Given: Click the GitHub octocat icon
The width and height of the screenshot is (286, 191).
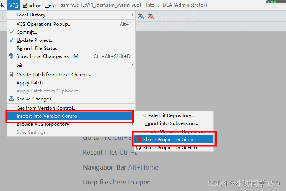Looking at the screenshot, I should tap(138, 147).
